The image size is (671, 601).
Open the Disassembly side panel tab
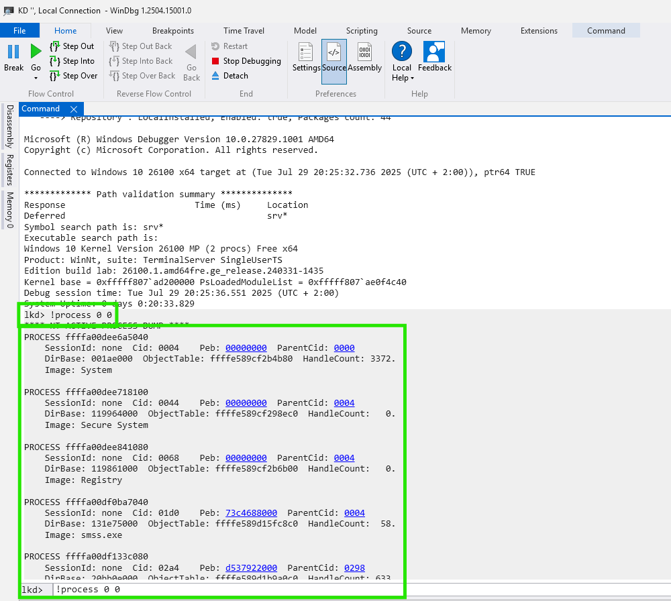(10, 126)
